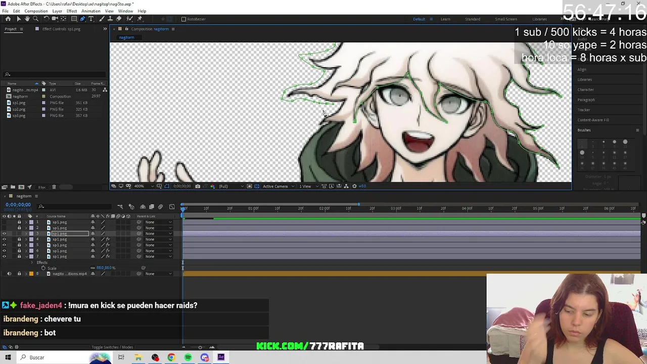The width and height of the screenshot is (647, 364).
Task: Switch to the Small Screen workspace
Action: click(506, 19)
